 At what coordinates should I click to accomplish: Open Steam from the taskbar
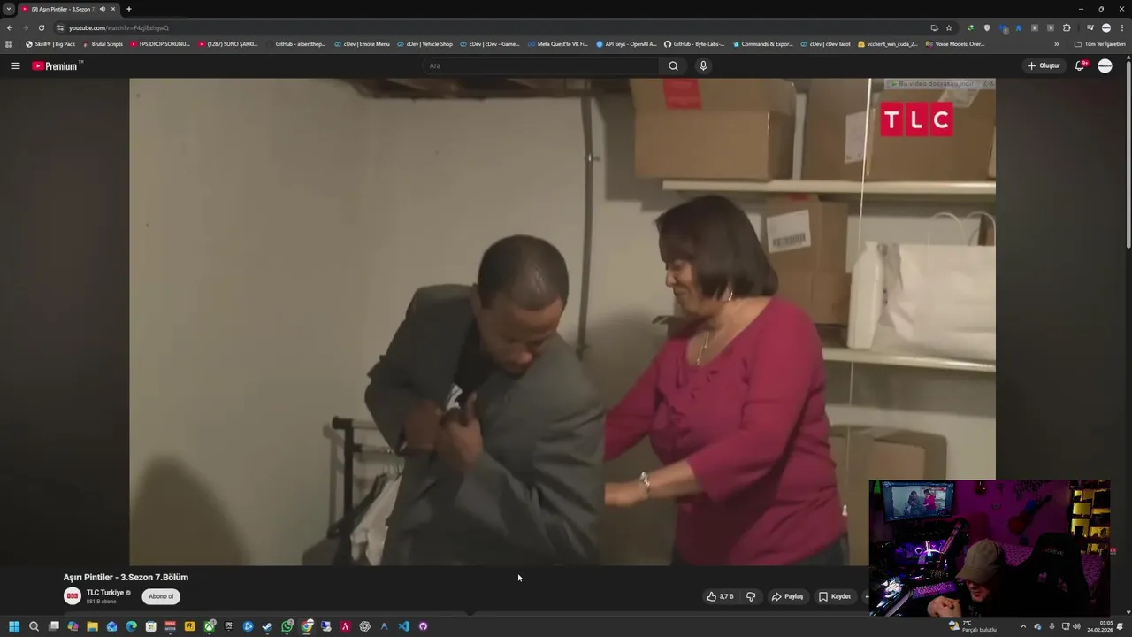267,626
